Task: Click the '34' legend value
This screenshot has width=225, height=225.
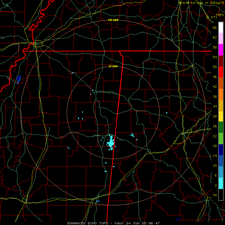Action: click(215, 106)
